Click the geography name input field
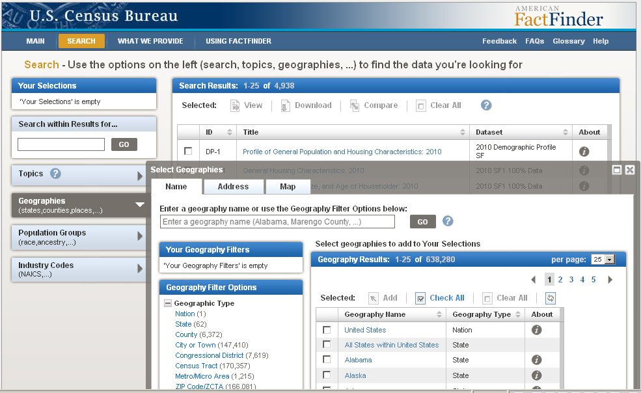641x393 pixels. [277, 222]
